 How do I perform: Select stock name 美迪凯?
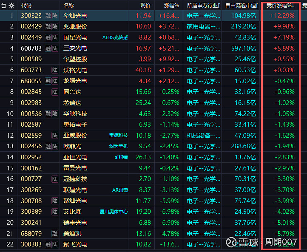[72, 233]
